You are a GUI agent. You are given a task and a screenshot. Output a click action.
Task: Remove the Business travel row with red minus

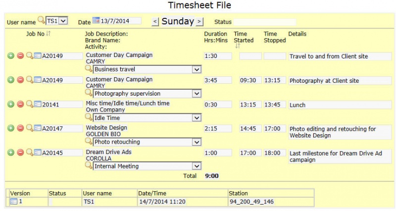point(20,55)
